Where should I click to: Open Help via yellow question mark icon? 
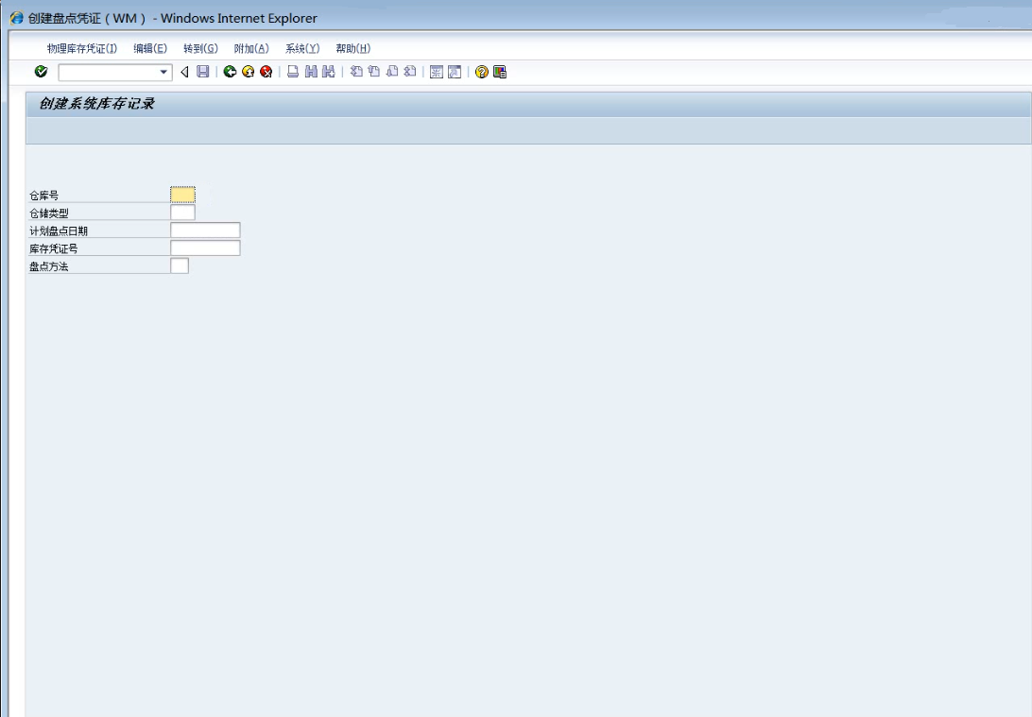click(482, 72)
